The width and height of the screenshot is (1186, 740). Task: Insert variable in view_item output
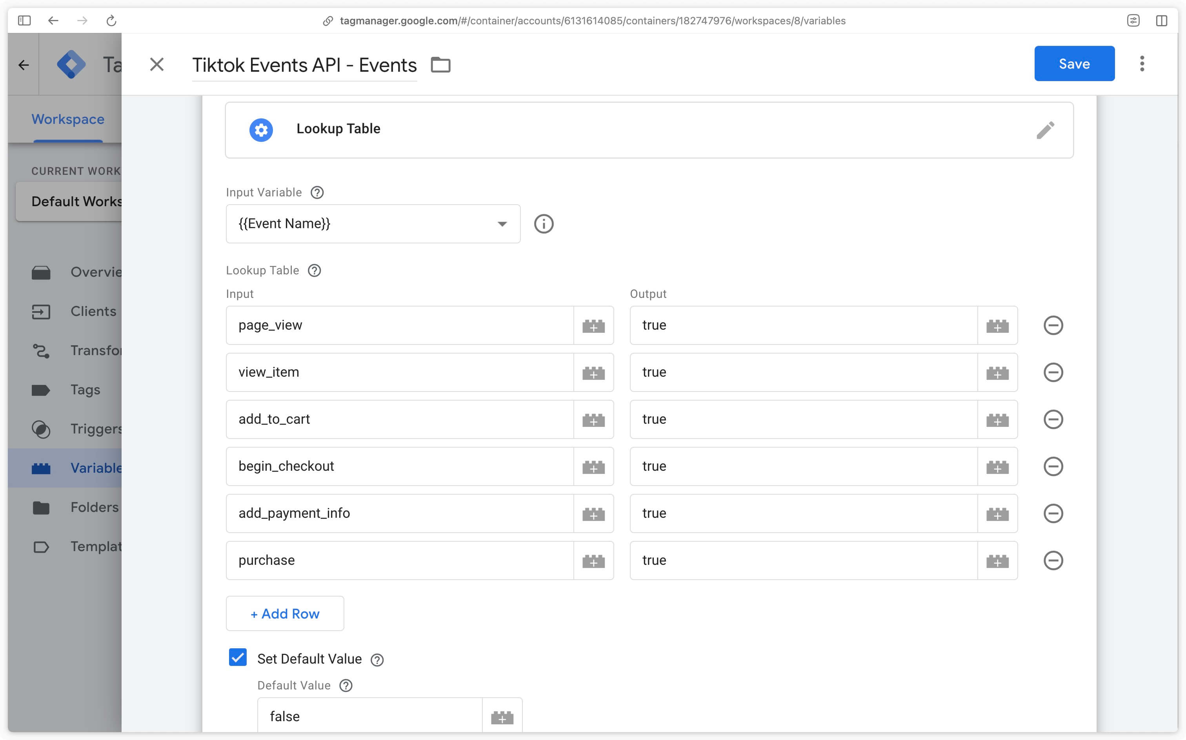tap(997, 372)
